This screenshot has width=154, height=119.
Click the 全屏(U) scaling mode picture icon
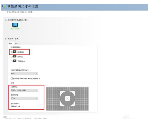tap(15, 56)
